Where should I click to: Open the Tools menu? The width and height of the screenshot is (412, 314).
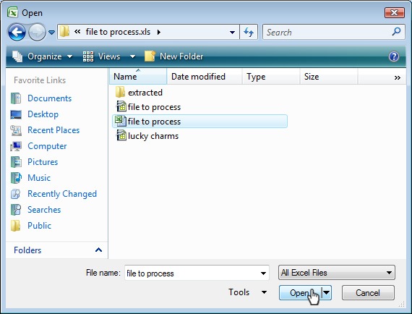click(247, 292)
